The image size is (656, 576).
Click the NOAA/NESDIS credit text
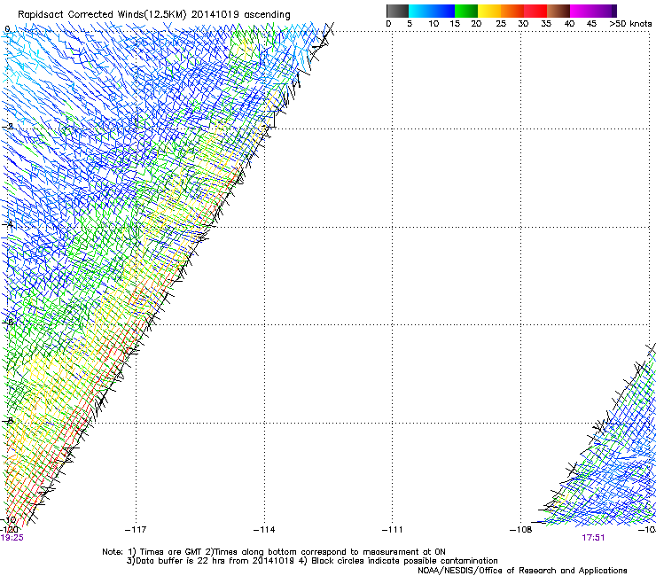click(x=522, y=571)
